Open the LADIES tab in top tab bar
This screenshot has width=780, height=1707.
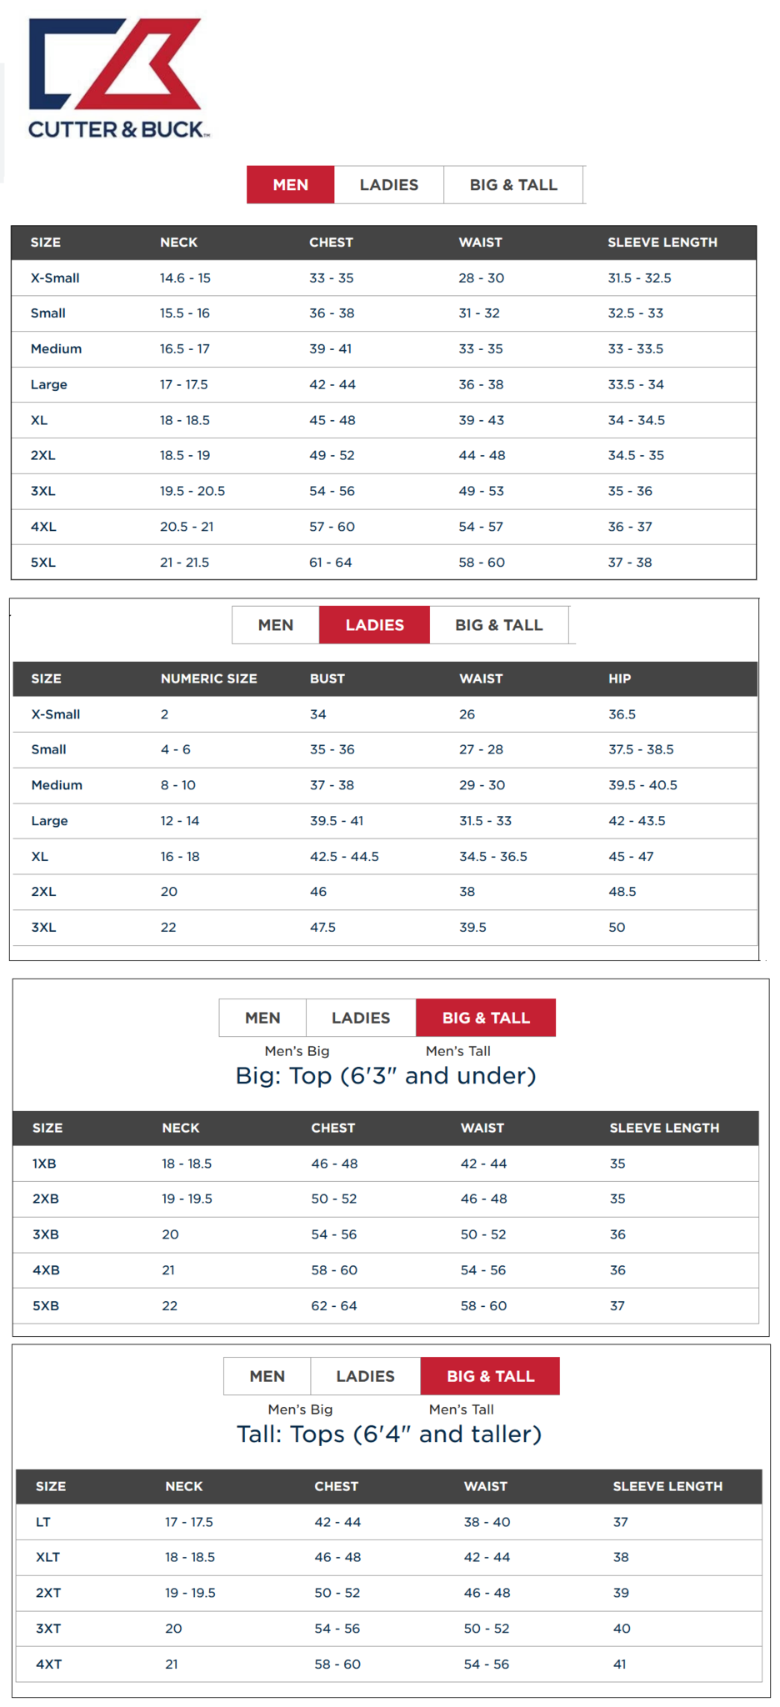(x=388, y=185)
